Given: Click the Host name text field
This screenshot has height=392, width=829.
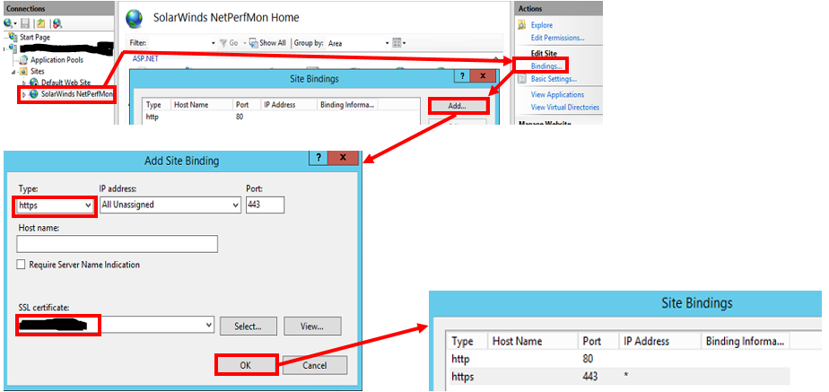Looking at the screenshot, I should [117, 244].
